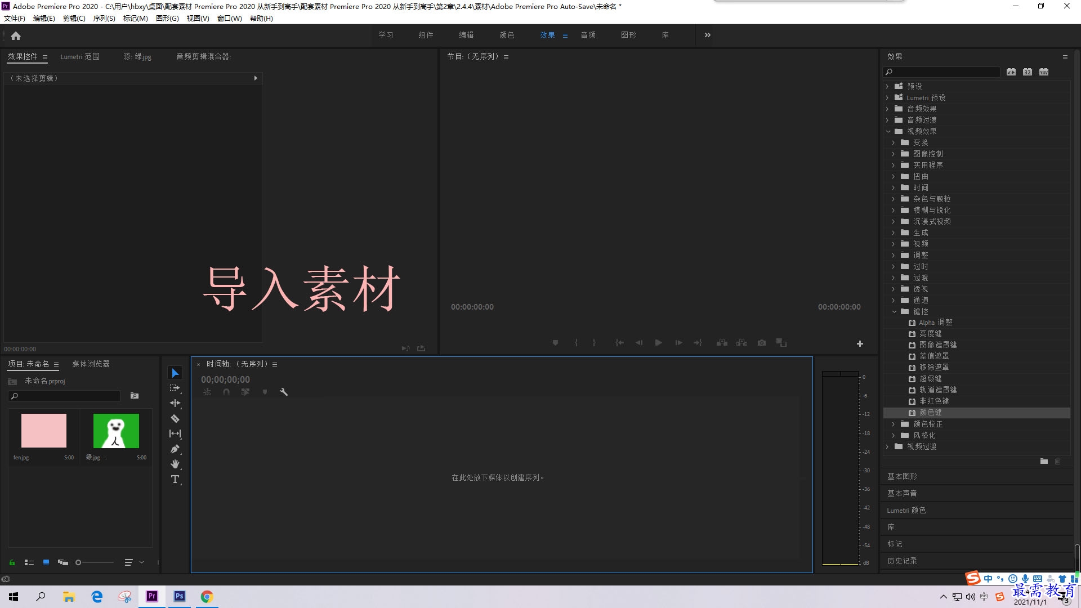
Task: Click the Mark Out bracket icon
Action: [x=594, y=343]
